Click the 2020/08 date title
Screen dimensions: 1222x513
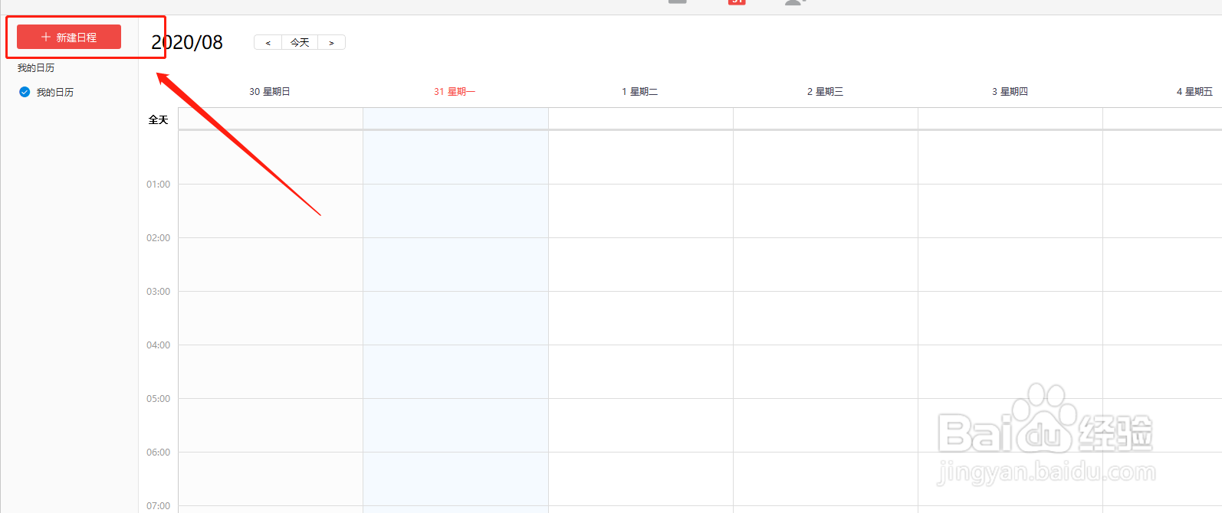point(187,42)
